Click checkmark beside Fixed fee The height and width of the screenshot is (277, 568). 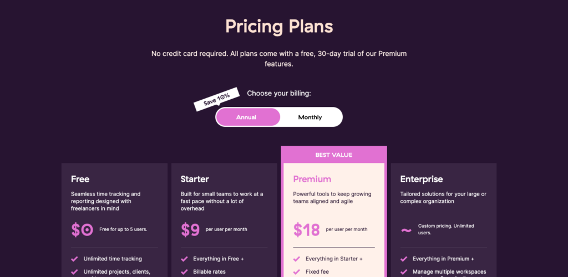pos(297,272)
